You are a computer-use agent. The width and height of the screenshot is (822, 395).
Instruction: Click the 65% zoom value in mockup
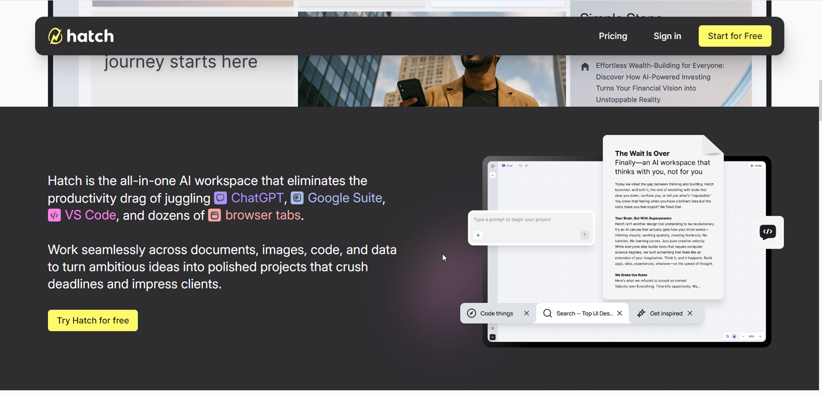click(x=752, y=336)
